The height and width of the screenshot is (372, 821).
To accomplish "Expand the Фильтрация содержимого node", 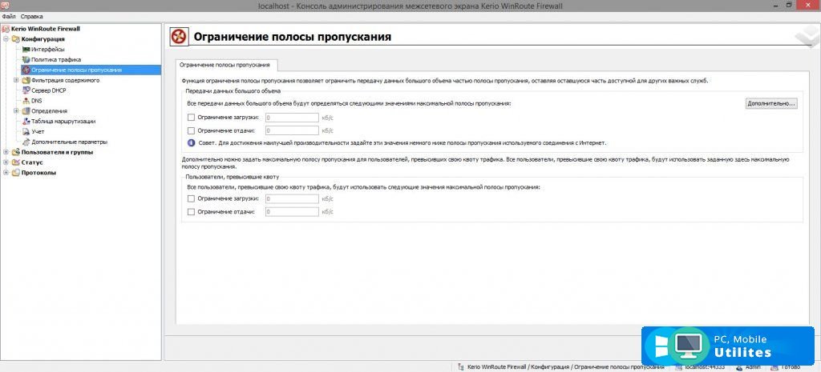I will pos(16,80).
